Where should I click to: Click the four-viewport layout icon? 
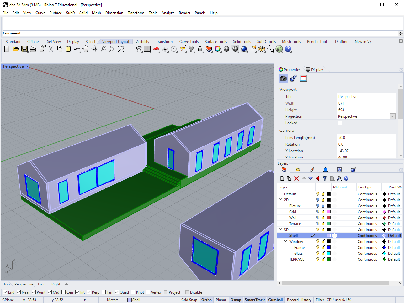click(x=147, y=49)
